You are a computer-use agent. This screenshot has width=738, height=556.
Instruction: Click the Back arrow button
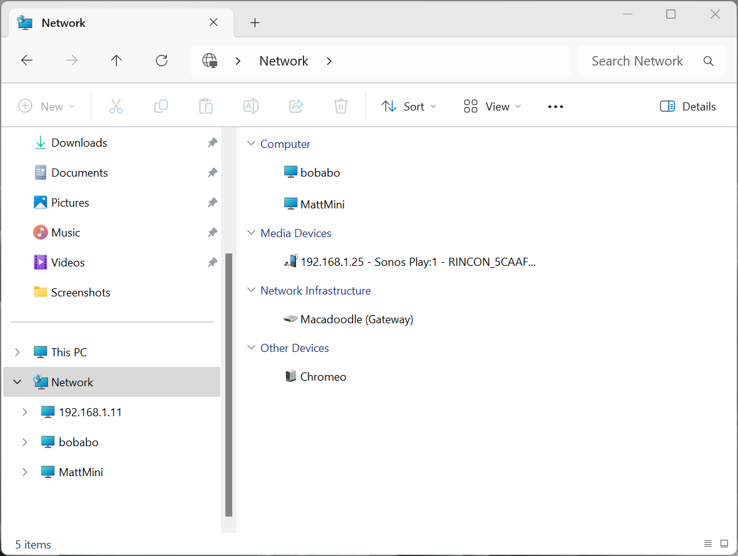click(27, 61)
